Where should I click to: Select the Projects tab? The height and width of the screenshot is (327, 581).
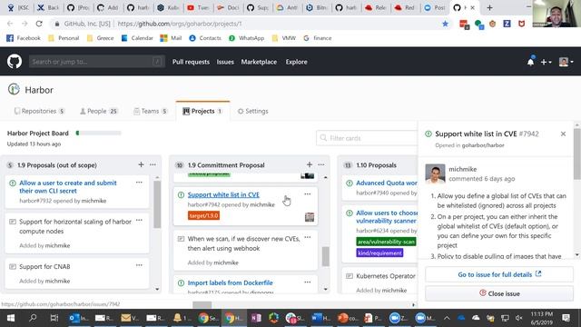pos(202,111)
